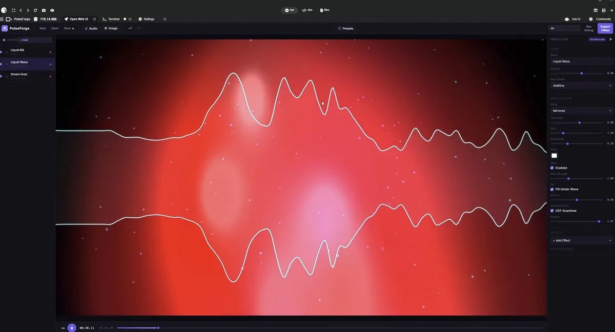Open the Mode dropdown showing Mirrored
Image resolution: width=615 pixels, height=332 pixels.
[x=582, y=111]
